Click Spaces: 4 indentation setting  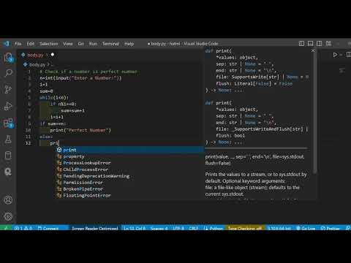pyautogui.click(x=159, y=228)
